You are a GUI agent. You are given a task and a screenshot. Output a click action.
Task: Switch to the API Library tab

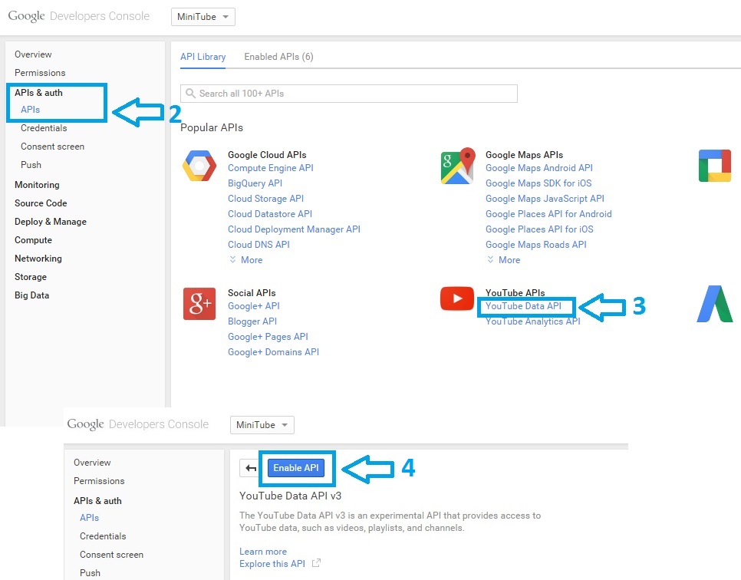click(x=203, y=56)
